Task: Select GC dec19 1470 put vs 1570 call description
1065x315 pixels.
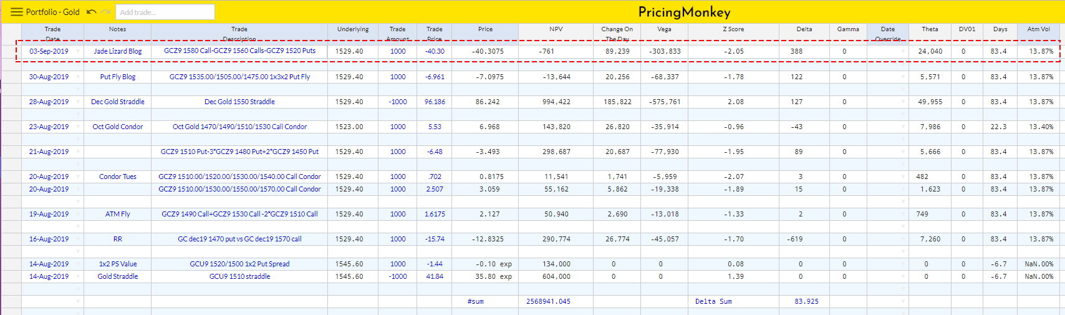Action: coord(239,239)
